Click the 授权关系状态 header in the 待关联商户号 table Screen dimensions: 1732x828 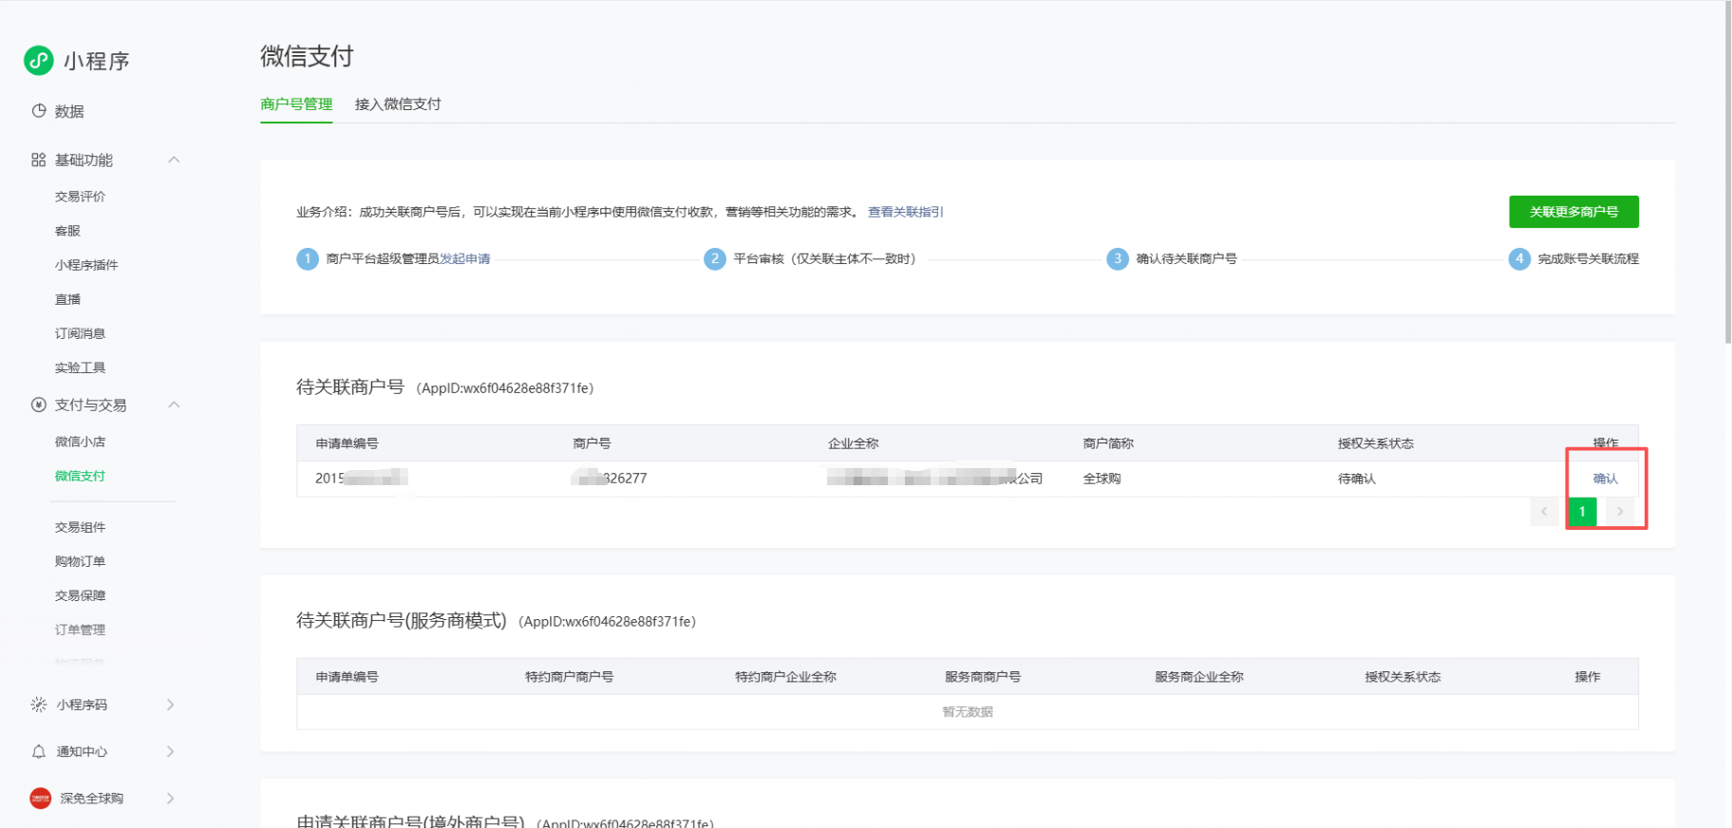tap(1376, 443)
